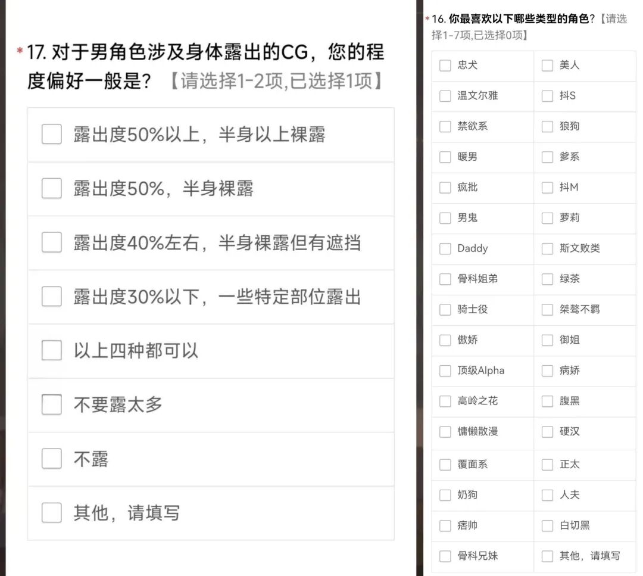Select the 不要露太多 option

click(51, 404)
